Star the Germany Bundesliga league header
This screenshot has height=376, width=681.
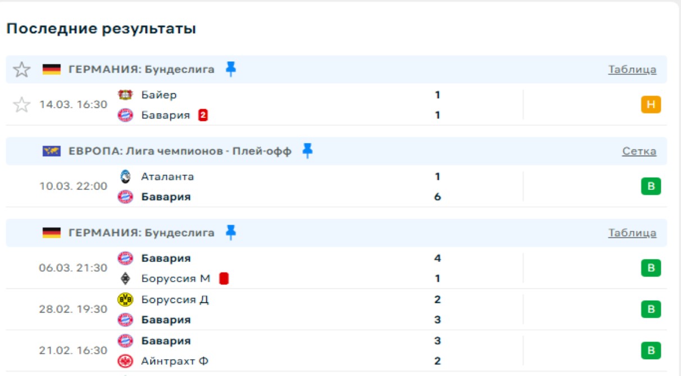(x=21, y=70)
